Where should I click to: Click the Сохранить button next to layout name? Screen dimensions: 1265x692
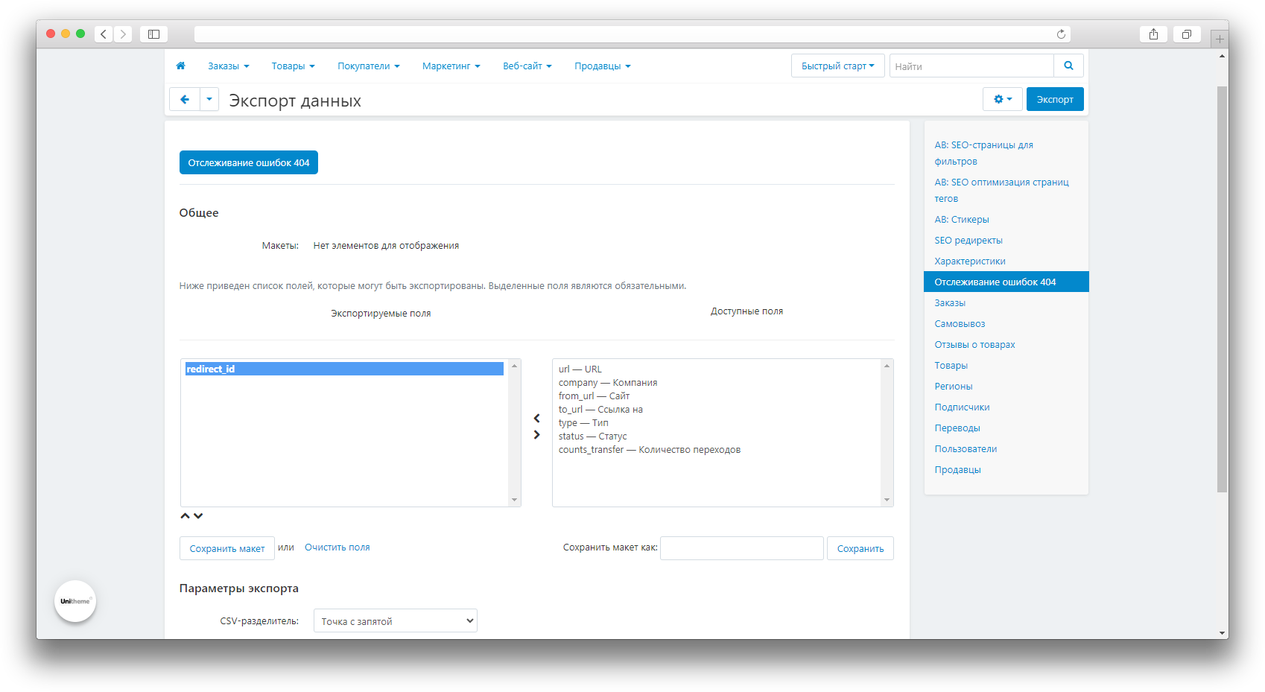[x=860, y=548]
